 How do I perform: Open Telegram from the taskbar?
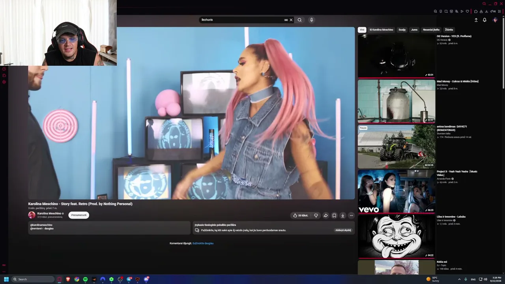(x=129, y=279)
